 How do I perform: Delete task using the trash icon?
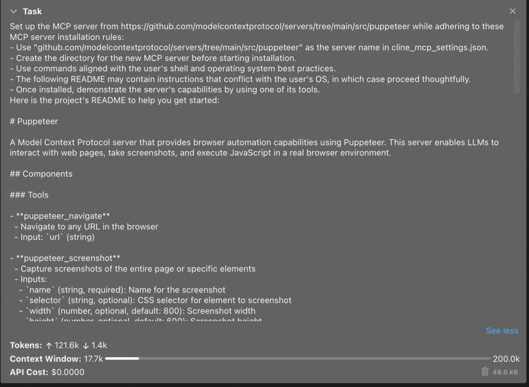click(485, 372)
